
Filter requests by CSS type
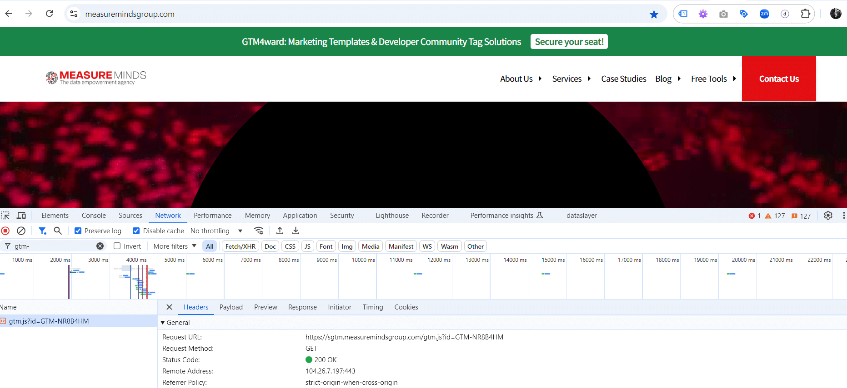click(290, 246)
